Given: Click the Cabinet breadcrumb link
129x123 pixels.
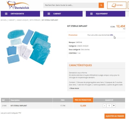Looking at the screenshot, I should point(12,20).
